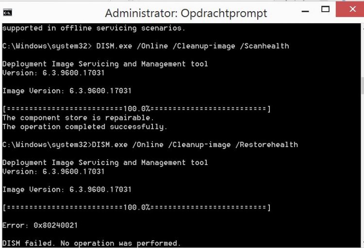The width and height of the screenshot is (364, 248).
Task: Click the scrollbar track beneath the thumb
Action: tap(363, 167)
